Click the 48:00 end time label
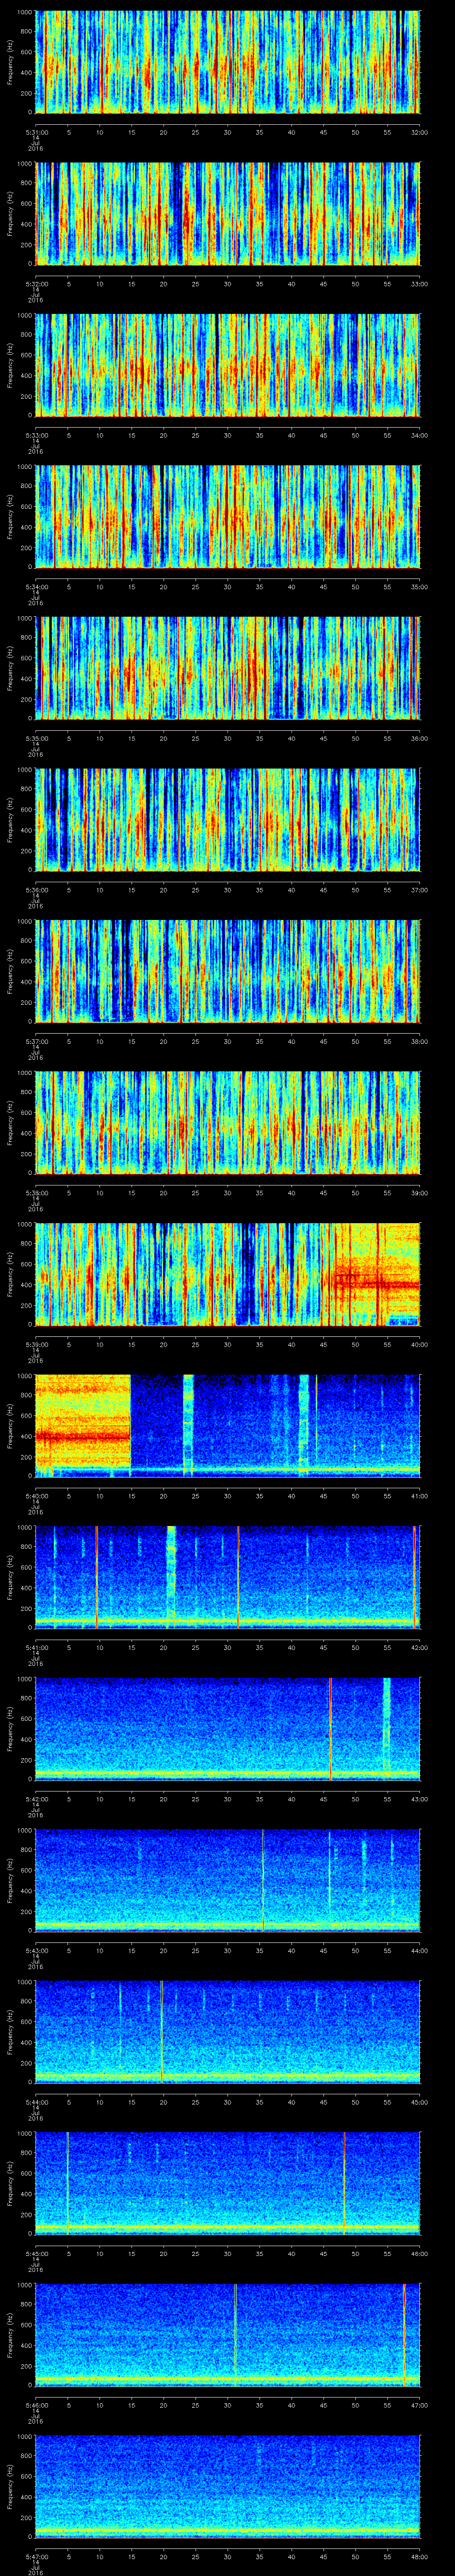Viewport: 455px width, 2576px height. [419, 2556]
